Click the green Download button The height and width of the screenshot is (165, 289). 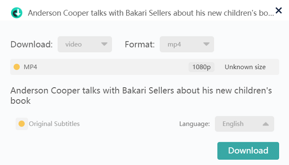point(248,151)
